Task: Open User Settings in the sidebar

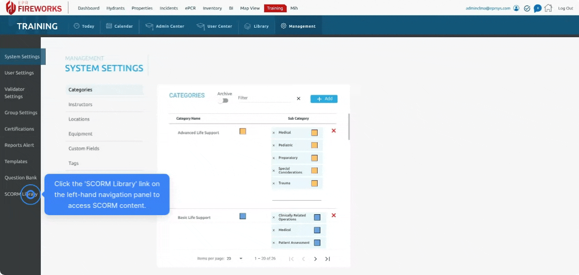Action: click(19, 73)
